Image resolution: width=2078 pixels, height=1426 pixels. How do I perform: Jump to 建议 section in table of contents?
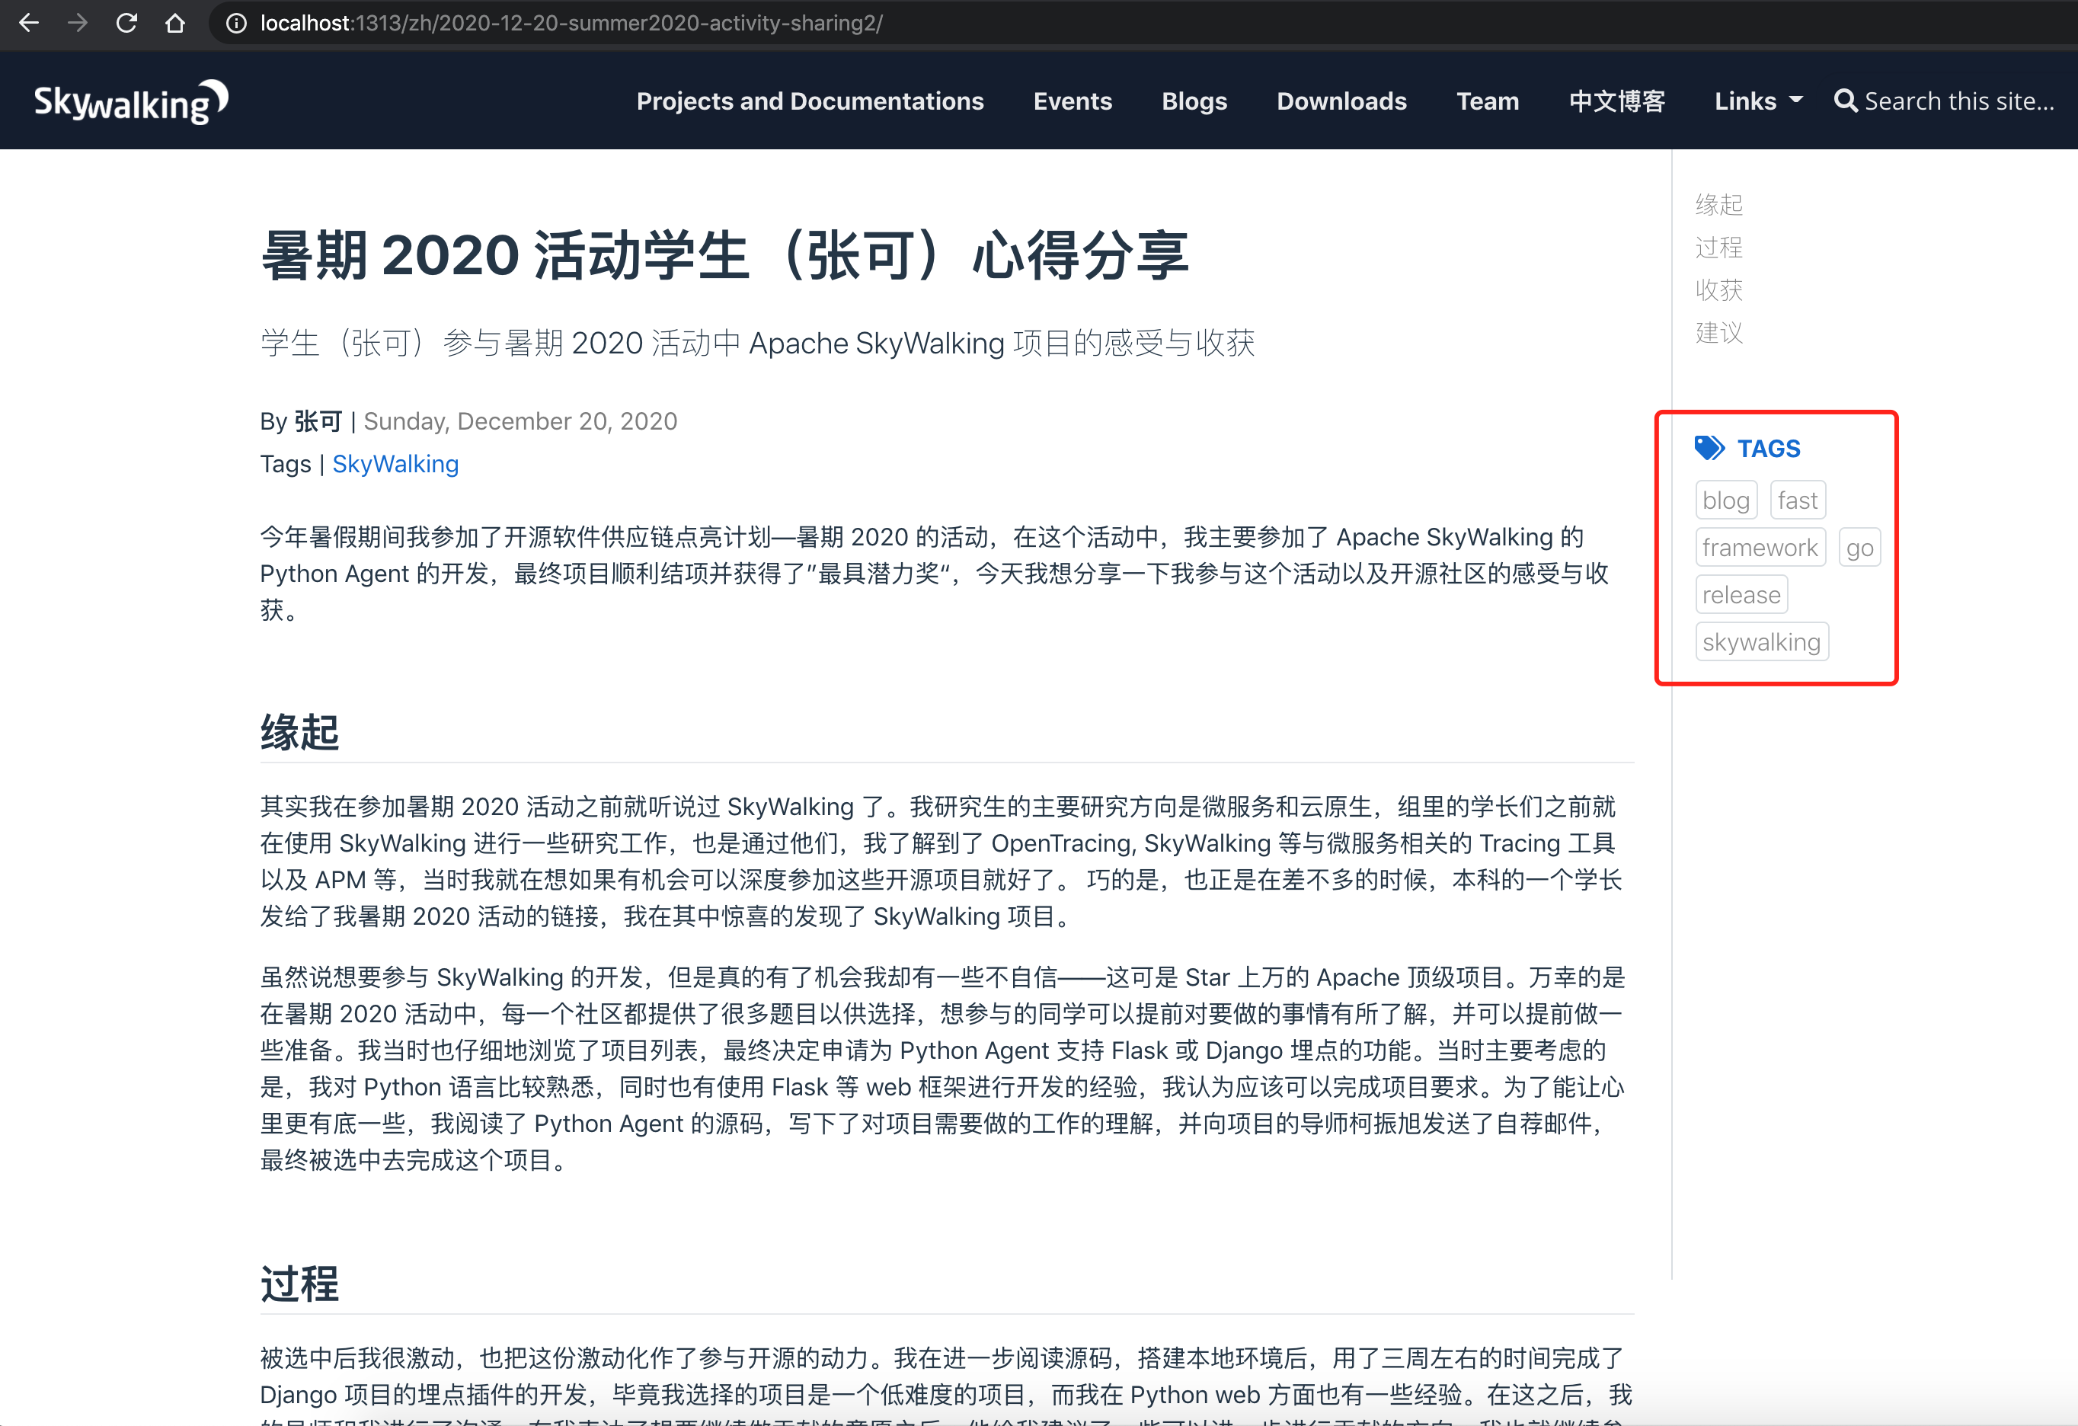coord(1718,333)
